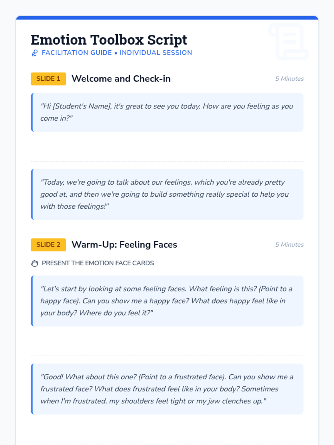Click the 'Let's start by looking' script box
The height and width of the screenshot is (445, 334).
[167, 301]
